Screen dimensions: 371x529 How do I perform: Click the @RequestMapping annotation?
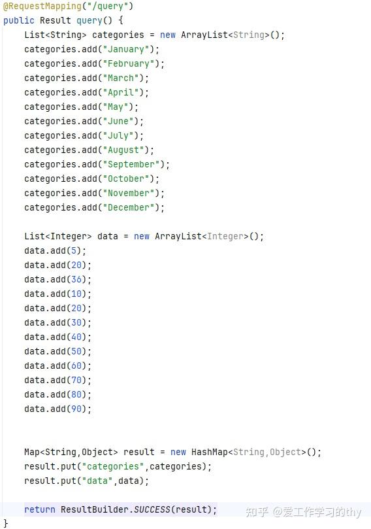(42, 6)
